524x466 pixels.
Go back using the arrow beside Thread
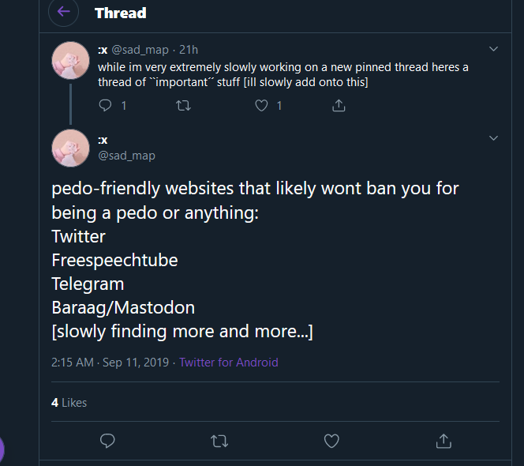tap(63, 12)
